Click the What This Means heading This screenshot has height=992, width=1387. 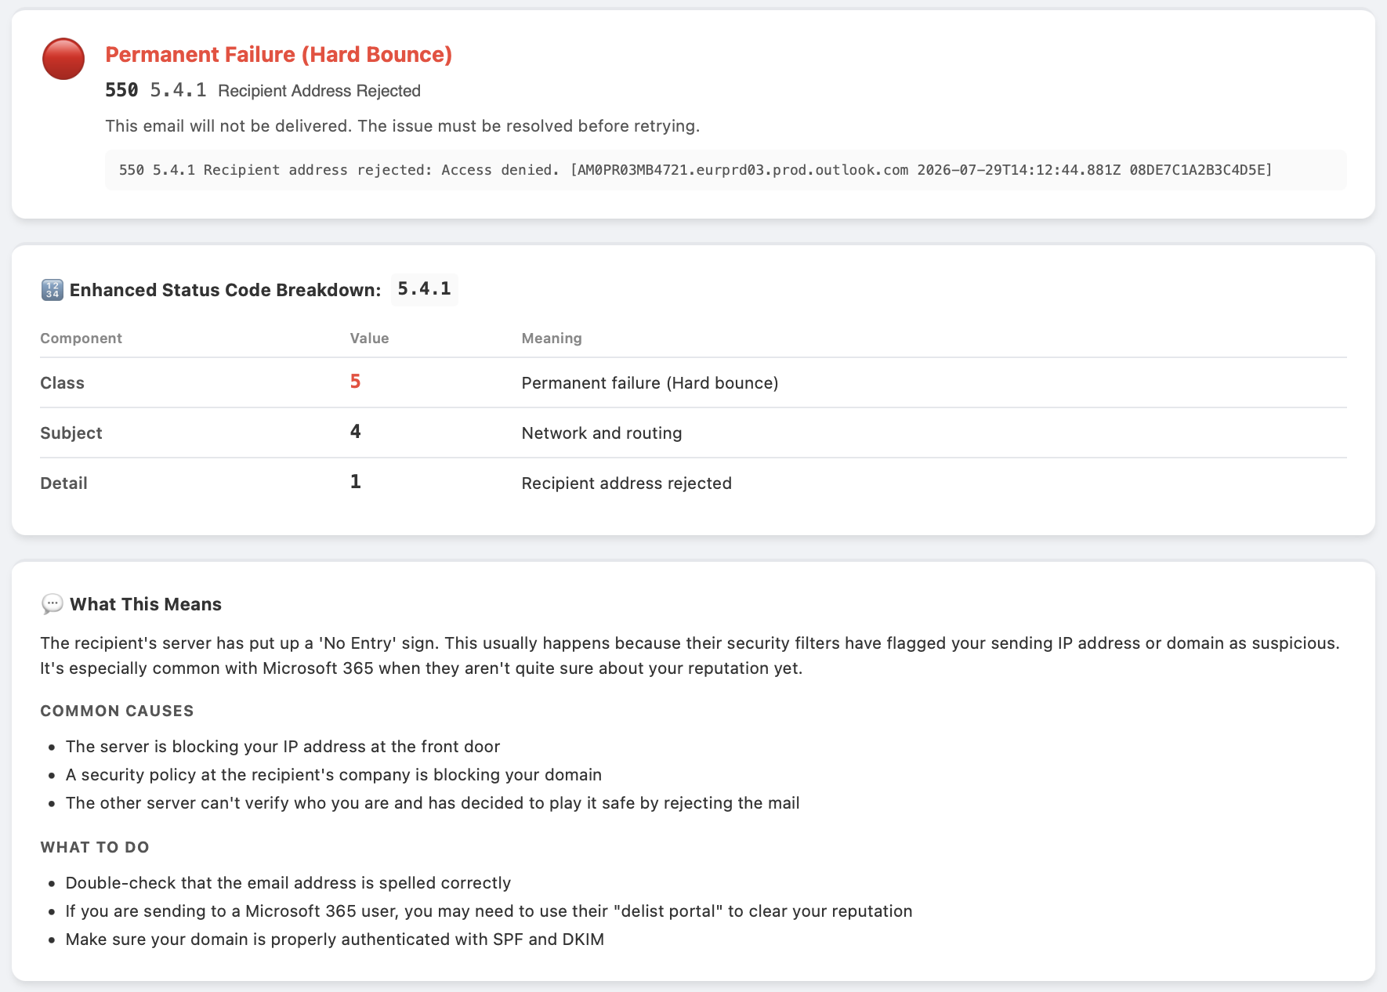point(145,604)
